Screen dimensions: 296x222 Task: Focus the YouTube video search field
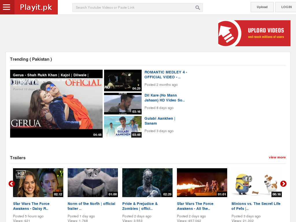133,8
